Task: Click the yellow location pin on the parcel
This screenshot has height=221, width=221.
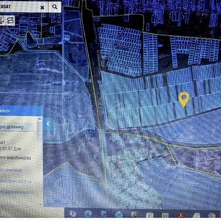Action: tap(184, 99)
